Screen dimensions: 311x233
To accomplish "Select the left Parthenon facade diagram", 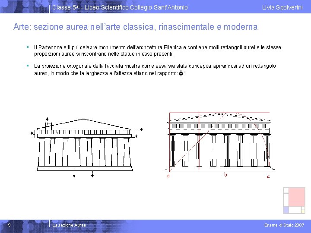I will point(87,147).
